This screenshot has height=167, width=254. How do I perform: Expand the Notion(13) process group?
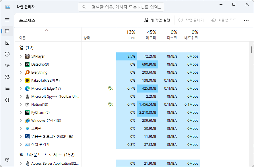click(x=21, y=105)
